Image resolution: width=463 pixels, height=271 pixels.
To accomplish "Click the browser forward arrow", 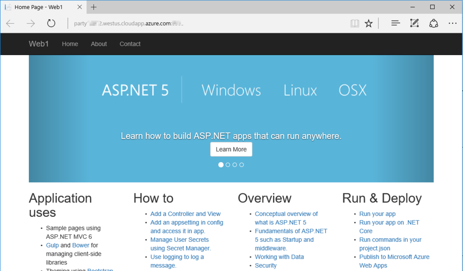I will 31,23.
